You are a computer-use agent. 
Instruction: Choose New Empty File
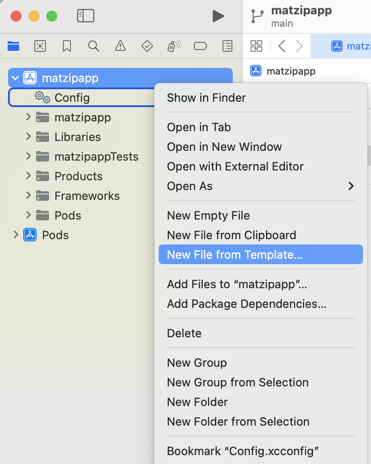coord(261,215)
